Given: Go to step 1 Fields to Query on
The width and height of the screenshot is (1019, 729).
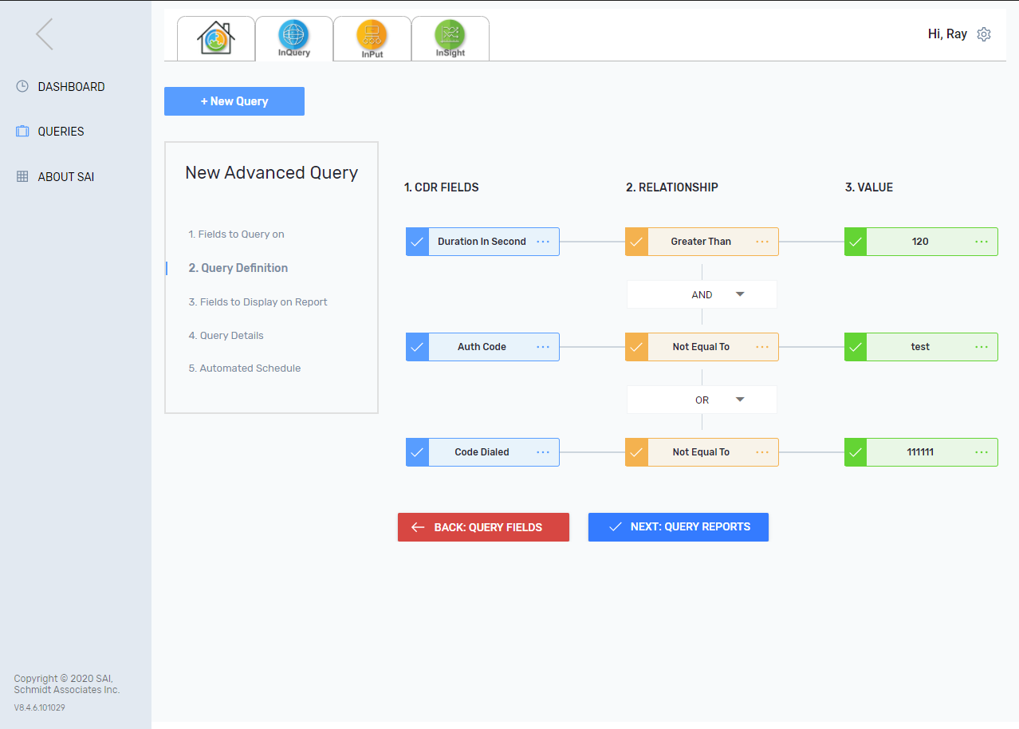Looking at the screenshot, I should coord(236,234).
